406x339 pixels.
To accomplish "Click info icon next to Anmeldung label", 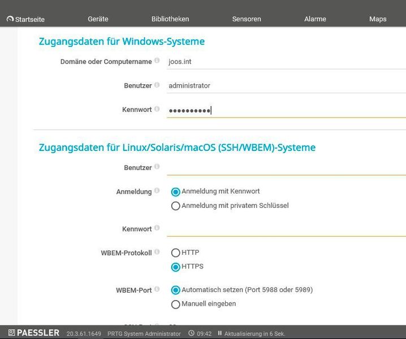I will tap(157, 191).
